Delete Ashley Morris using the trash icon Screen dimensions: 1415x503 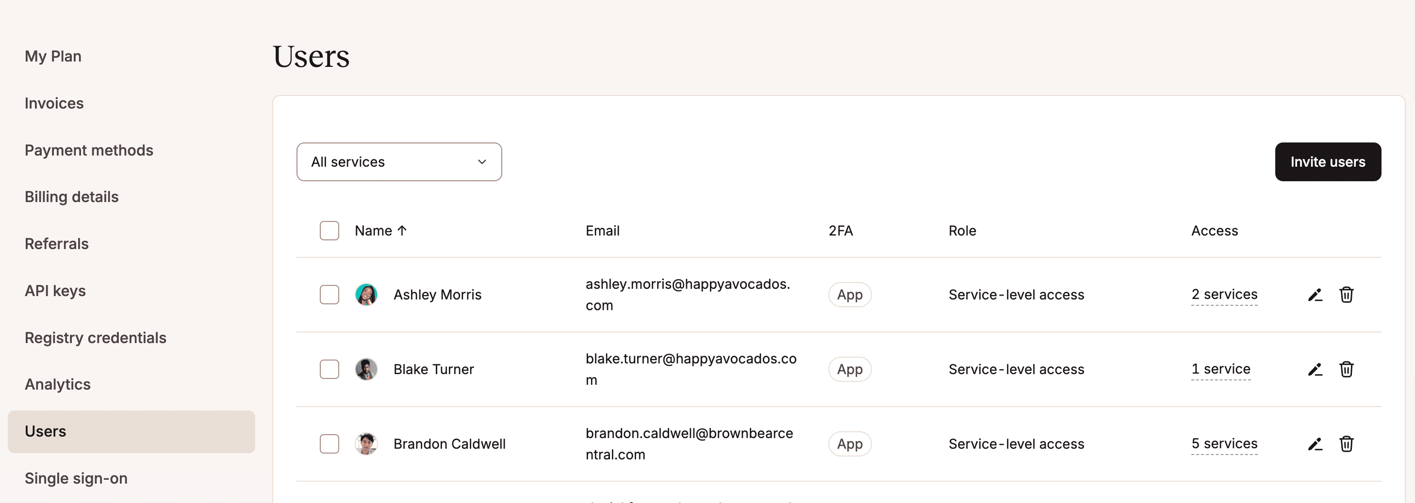click(1347, 295)
